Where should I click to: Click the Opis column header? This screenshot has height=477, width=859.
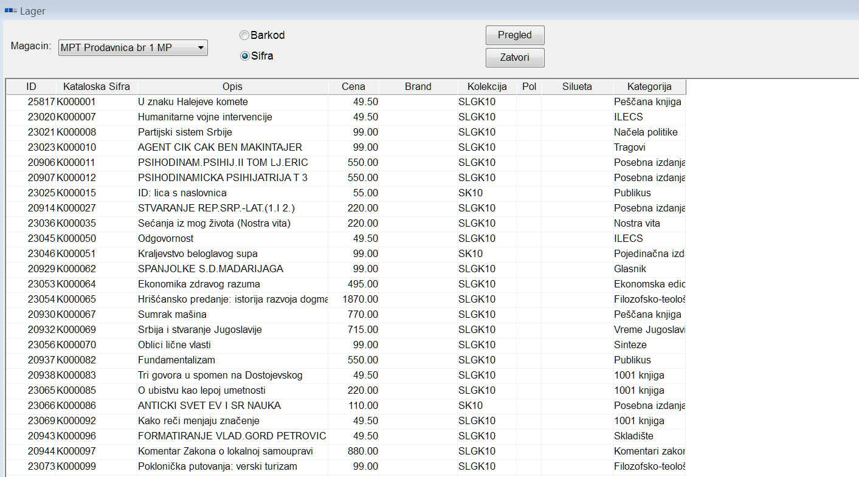232,87
